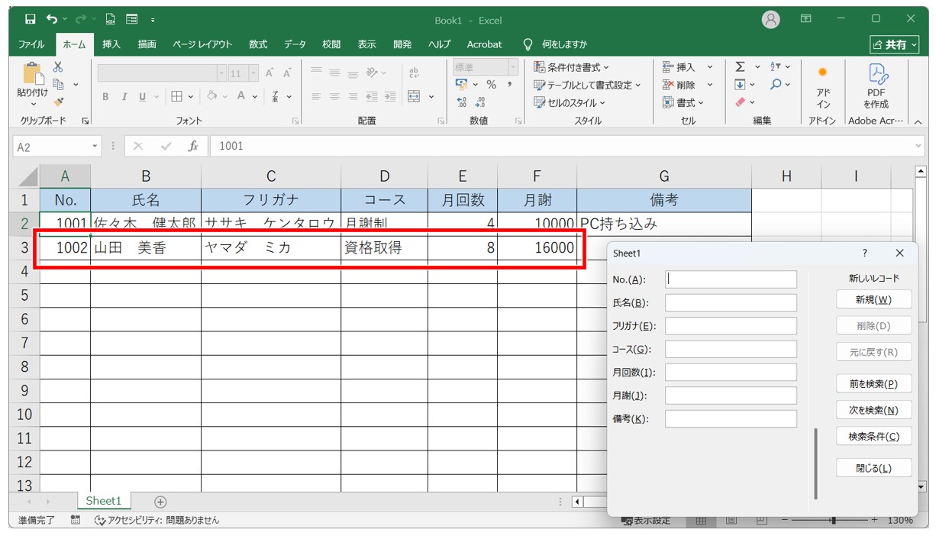936x536 pixels.
Task: Switch to the データ ribbon tab
Action: [x=295, y=44]
